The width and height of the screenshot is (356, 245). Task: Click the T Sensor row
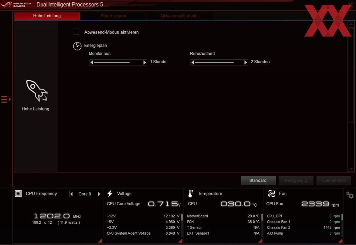coord(223,227)
